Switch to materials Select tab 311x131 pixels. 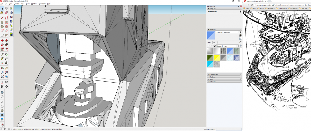[209, 42]
